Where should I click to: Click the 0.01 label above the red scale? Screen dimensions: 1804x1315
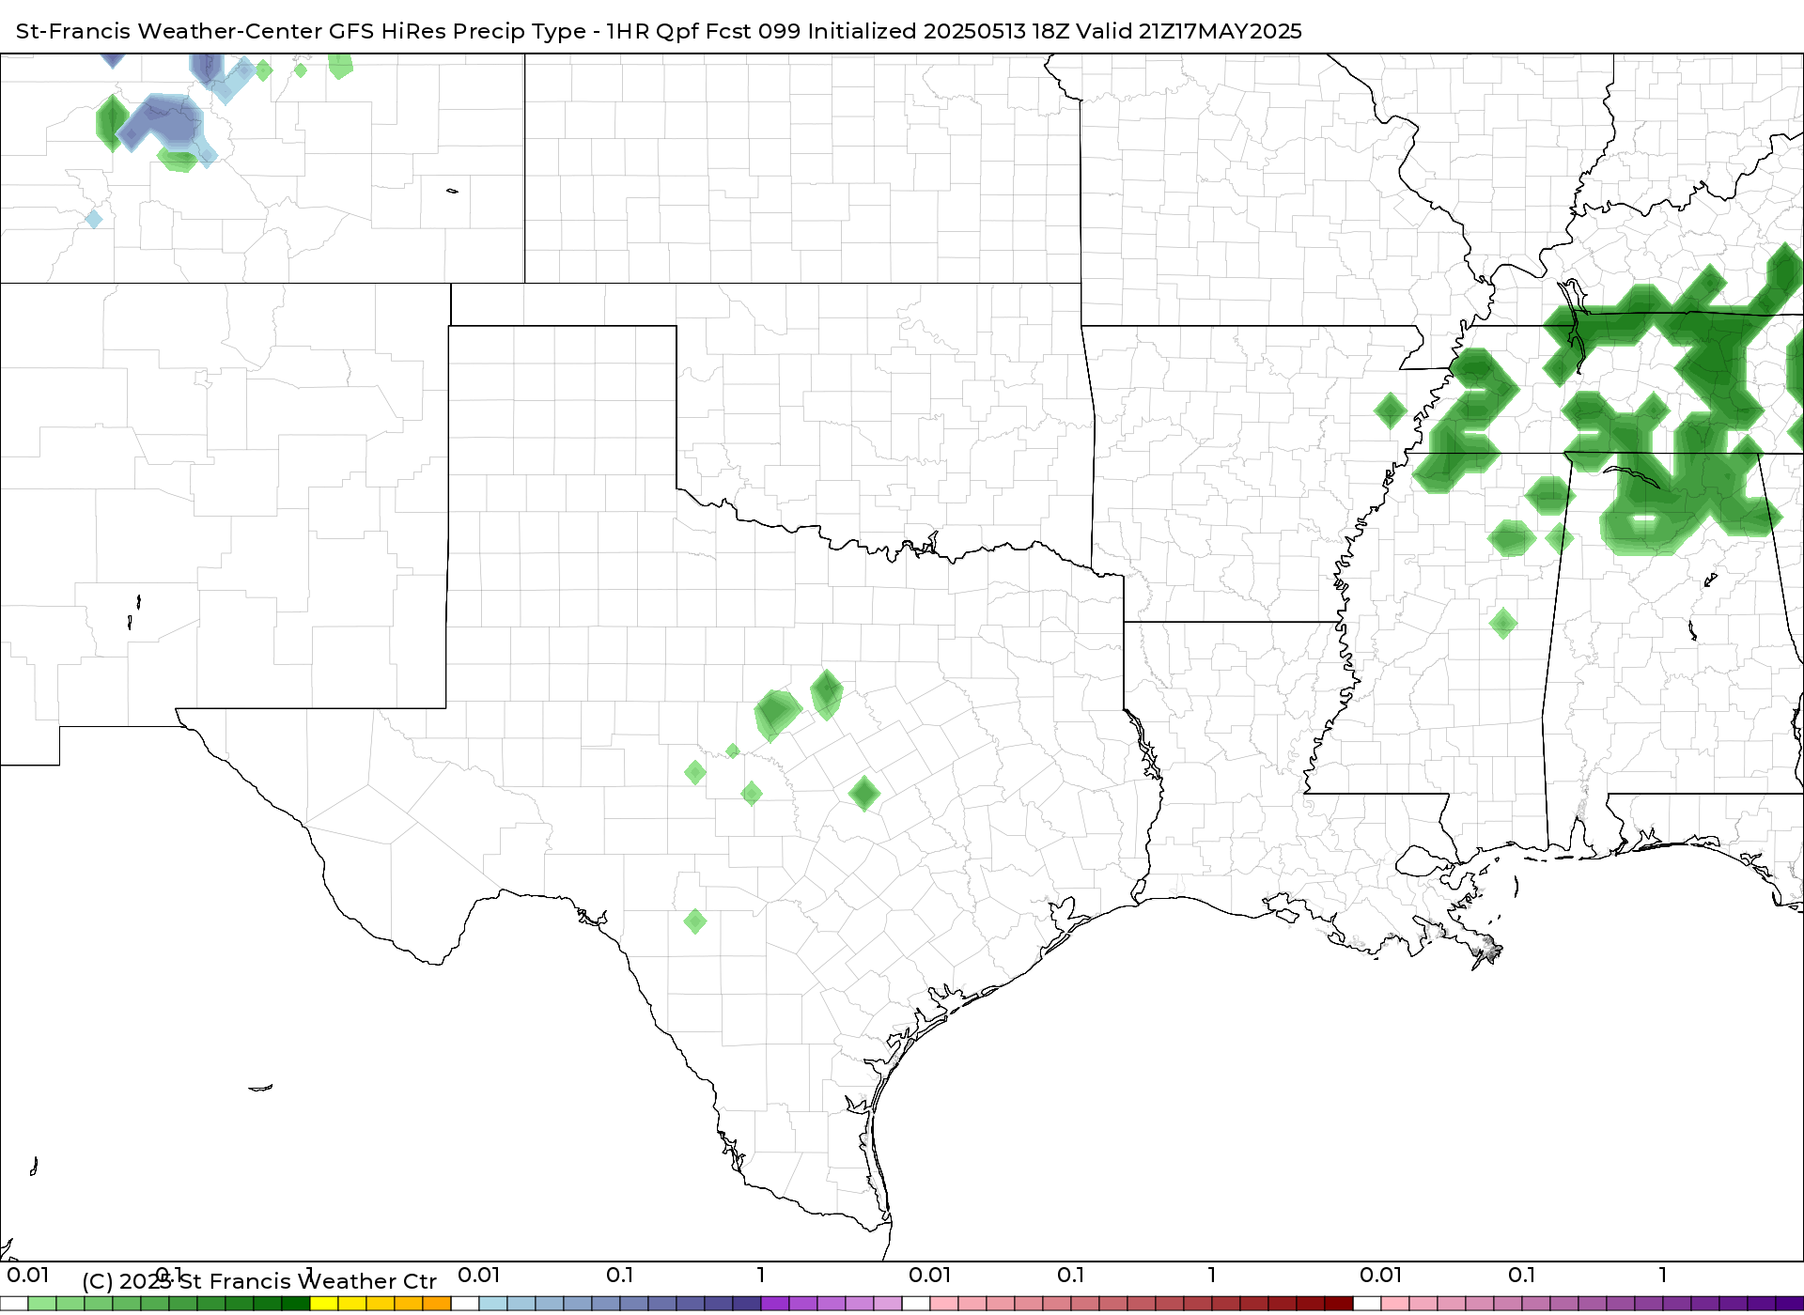(x=930, y=1275)
